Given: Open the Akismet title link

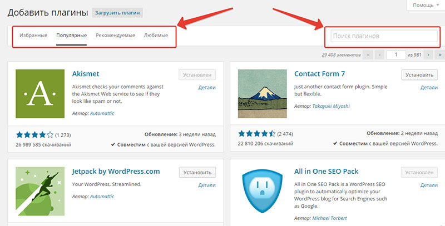Looking at the screenshot, I should pyautogui.click(x=86, y=74).
